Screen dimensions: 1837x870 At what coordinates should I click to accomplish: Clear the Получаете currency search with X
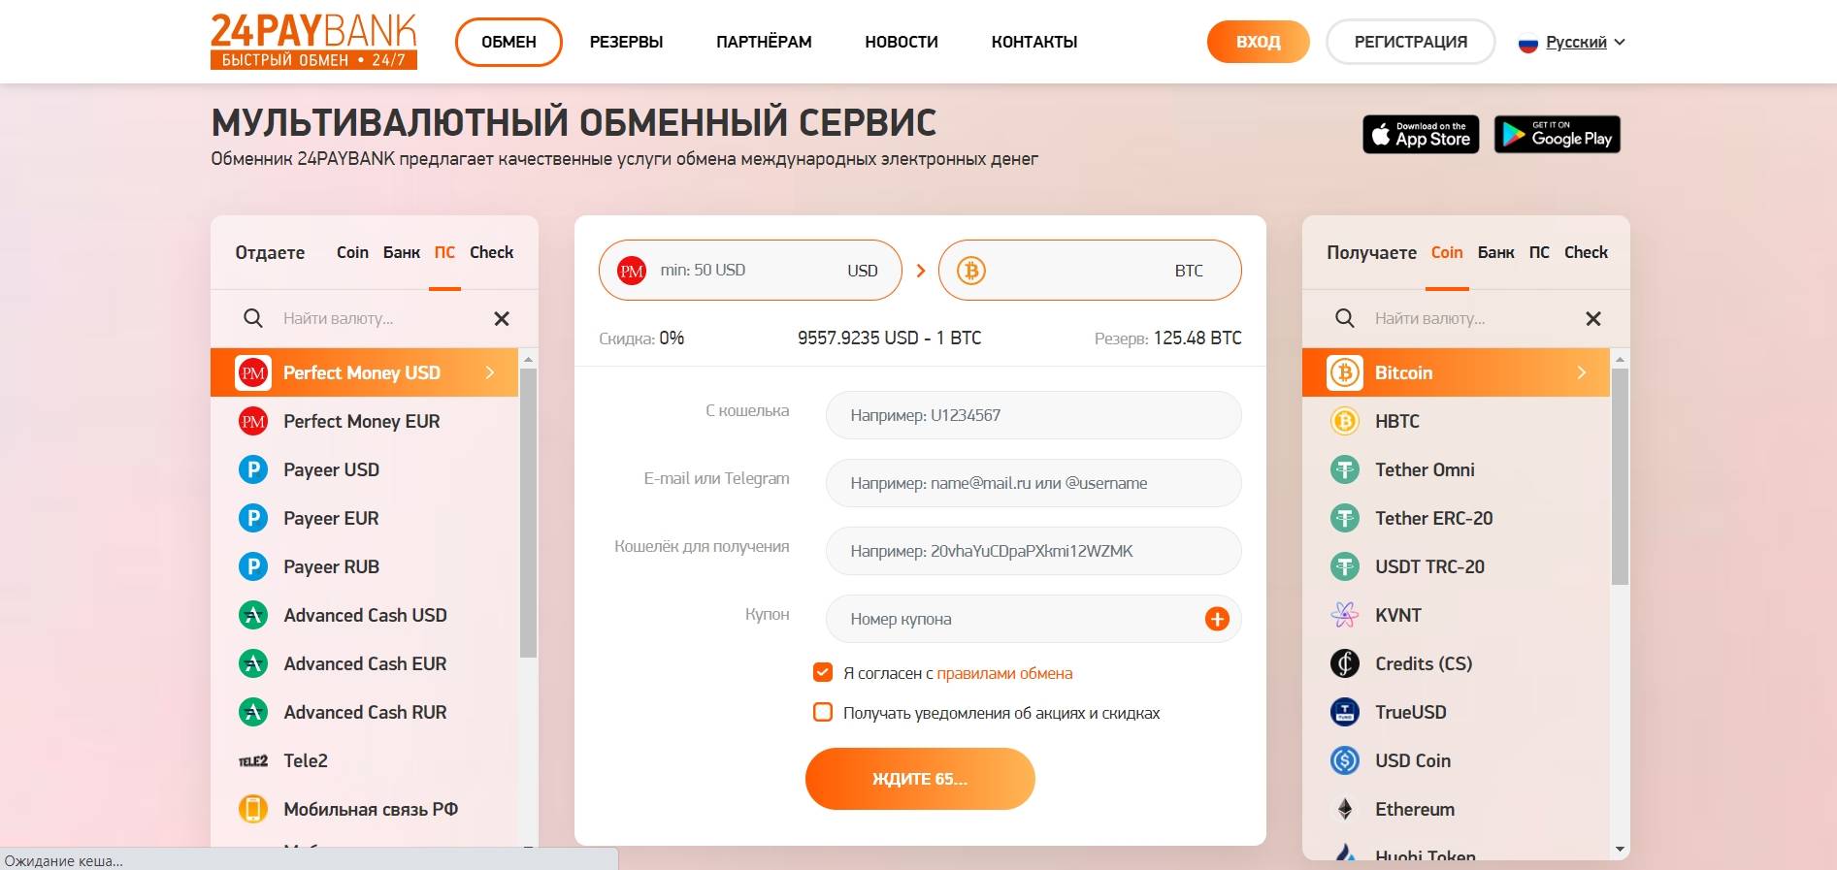coord(1593,318)
